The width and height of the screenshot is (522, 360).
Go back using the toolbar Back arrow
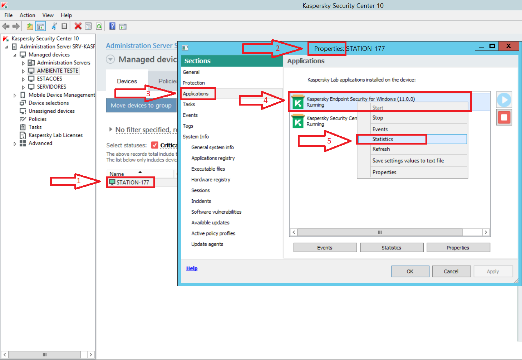6,26
